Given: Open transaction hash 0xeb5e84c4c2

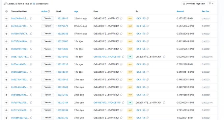Looking at the screenshot, I should 19,18.
